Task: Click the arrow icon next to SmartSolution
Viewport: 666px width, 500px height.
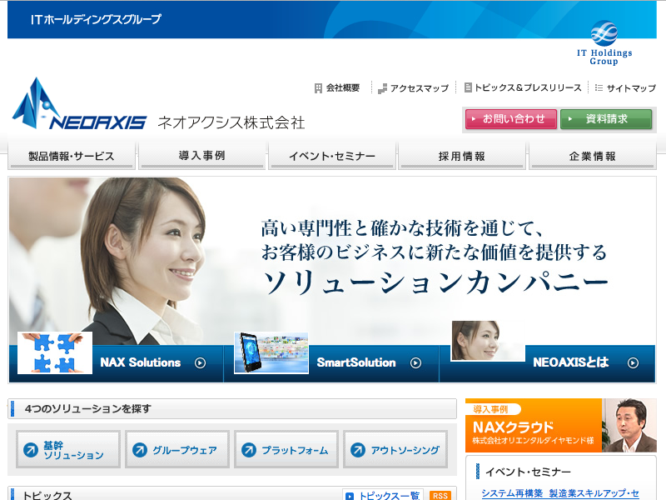Action: 415,362
